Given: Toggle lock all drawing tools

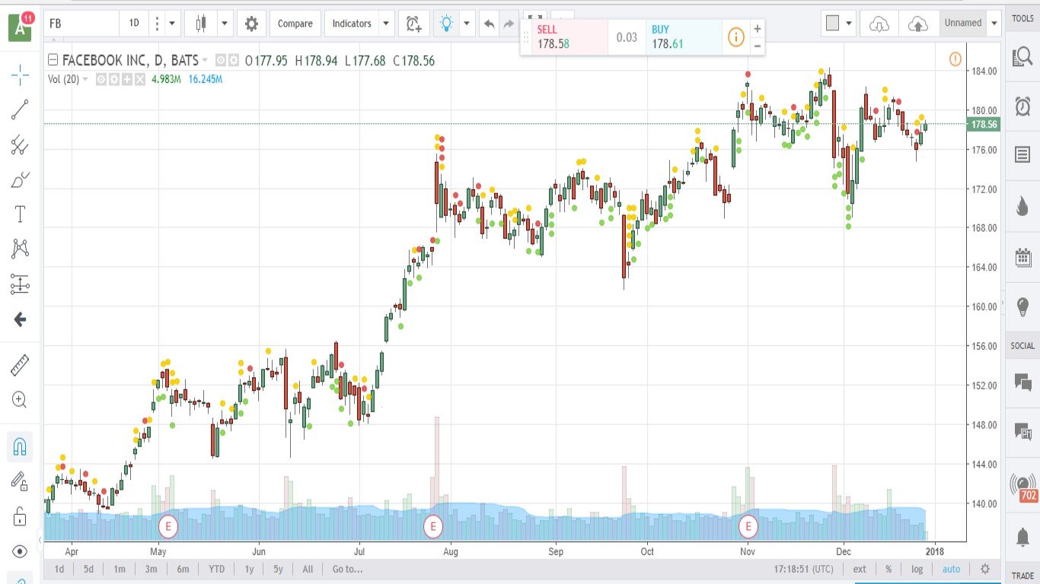Looking at the screenshot, I should coord(21,517).
